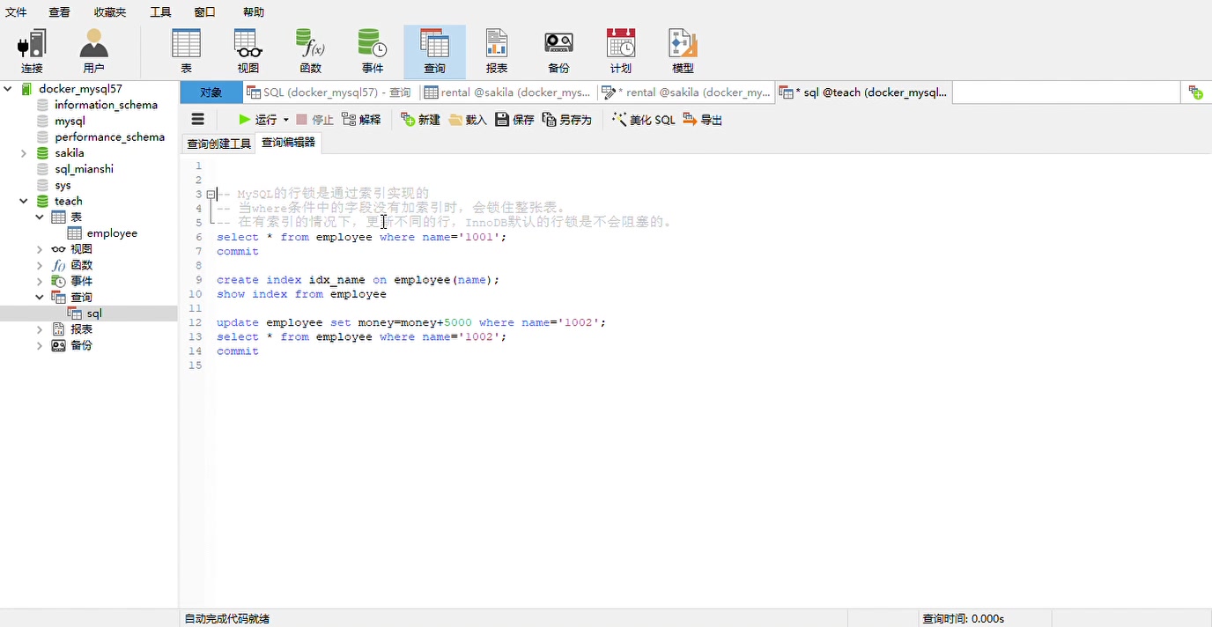This screenshot has height=627, width=1212.
Task: Run the query with 运行 button
Action: pos(259,119)
